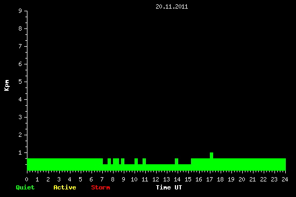Click the 20.11.2011 date title
This screenshot has height=197, width=296.
172,6
